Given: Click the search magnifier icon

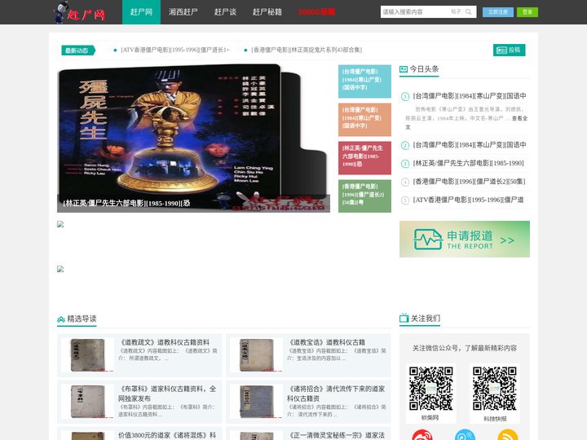Looking at the screenshot, I should coord(468,12).
